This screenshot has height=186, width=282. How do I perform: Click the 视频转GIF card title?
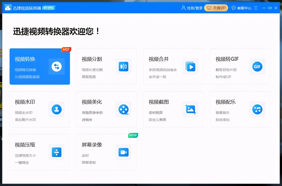[x=227, y=59]
